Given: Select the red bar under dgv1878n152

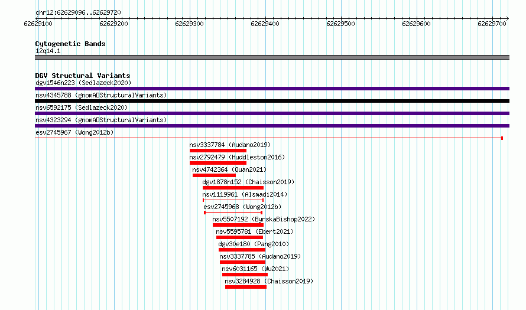Looking at the screenshot, I should 233,188.
